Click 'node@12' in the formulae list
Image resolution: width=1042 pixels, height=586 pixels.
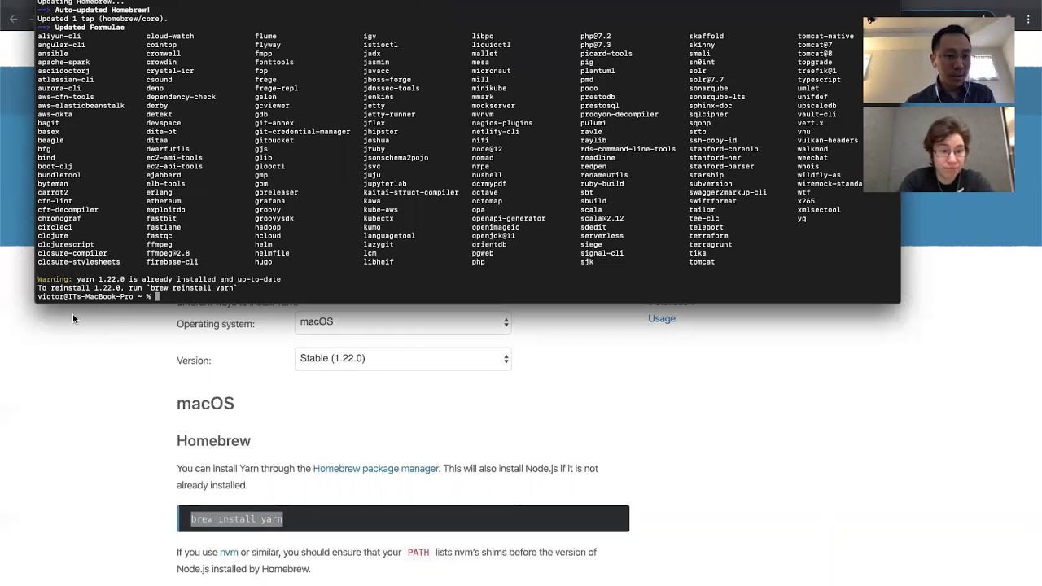487,149
